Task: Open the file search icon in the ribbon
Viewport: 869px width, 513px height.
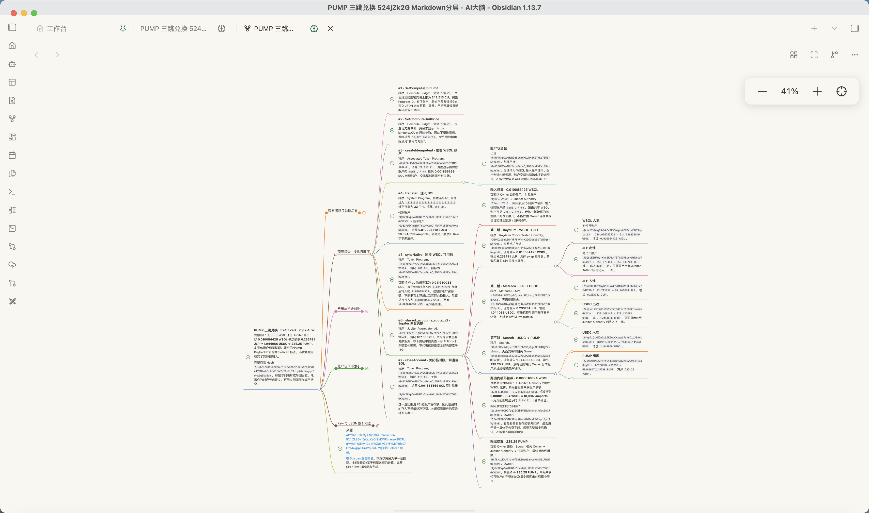Action: point(12,100)
